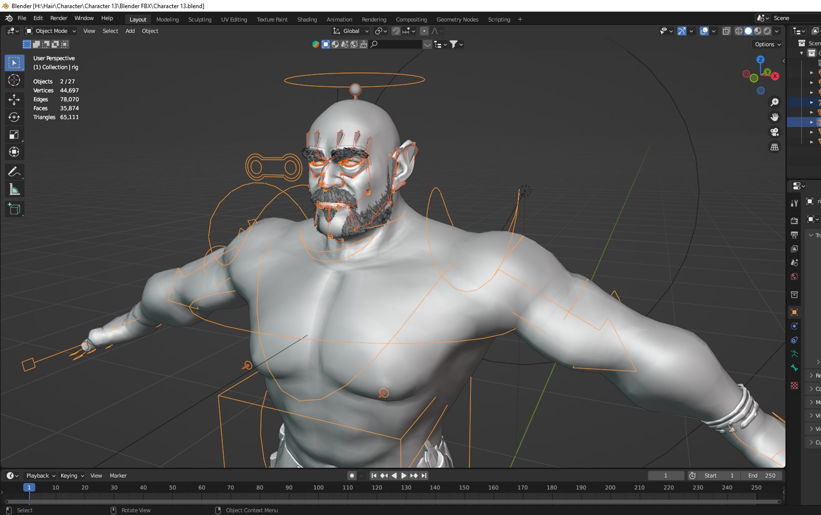The width and height of the screenshot is (821, 515).
Task: Activate the Move tool
Action: point(14,99)
